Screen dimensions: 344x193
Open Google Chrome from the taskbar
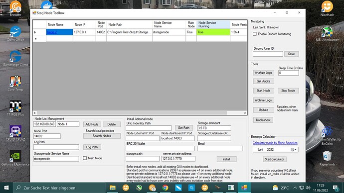(165, 188)
